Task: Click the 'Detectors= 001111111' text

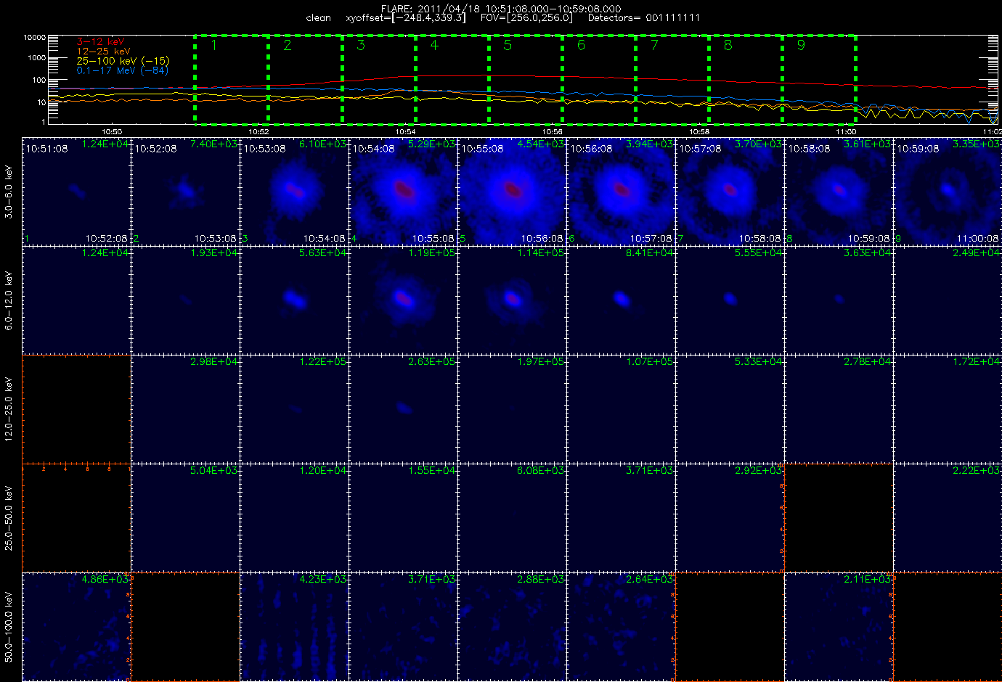Action: (x=644, y=17)
